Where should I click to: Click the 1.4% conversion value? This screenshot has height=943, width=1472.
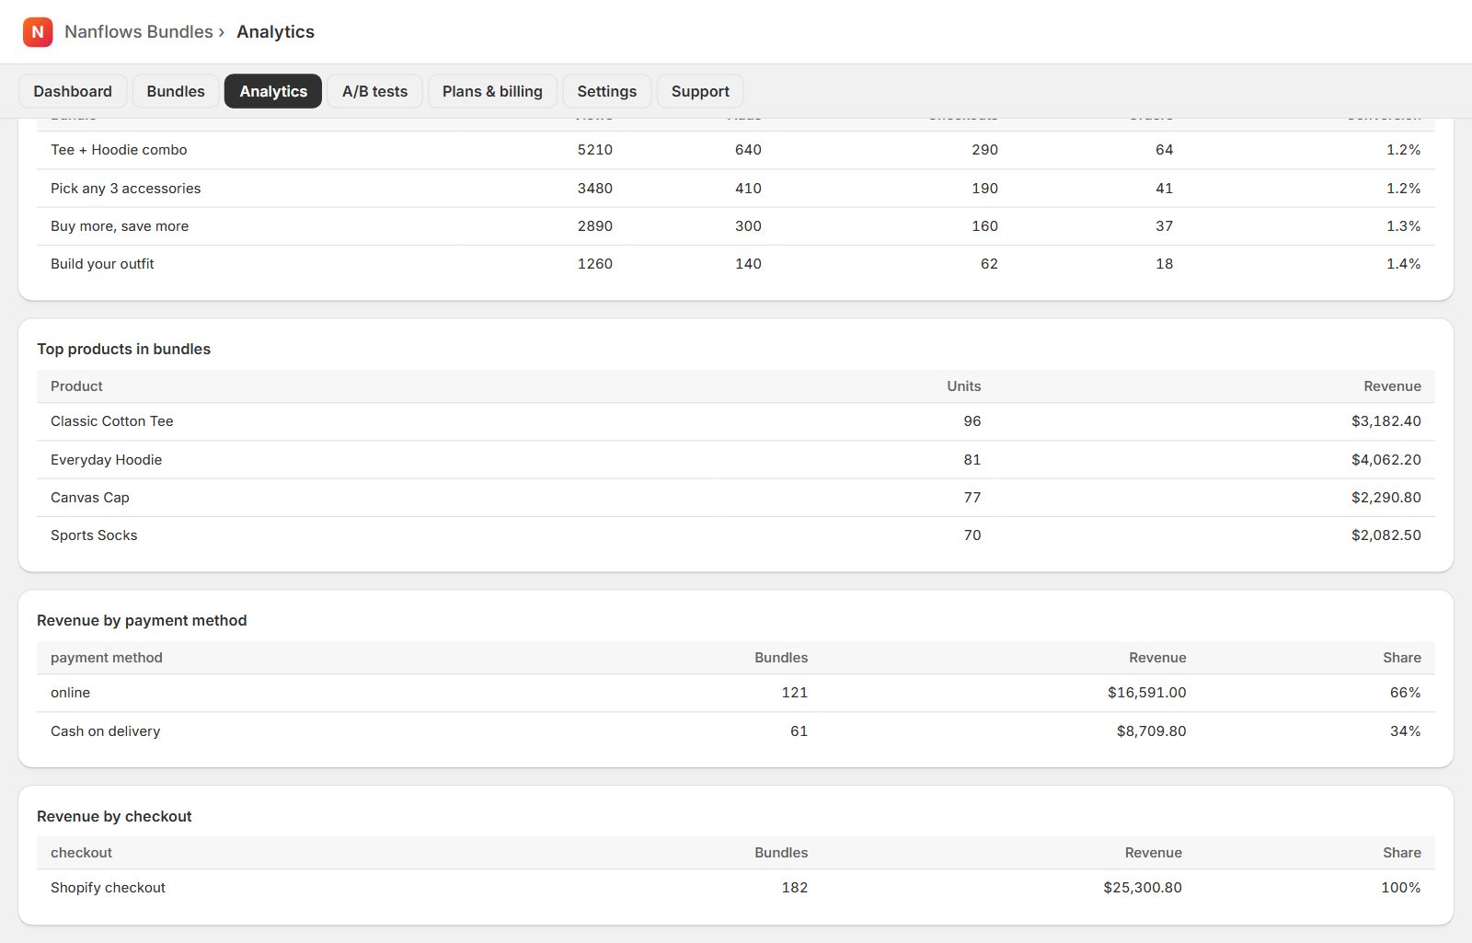(1404, 264)
